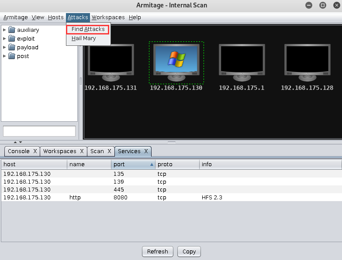Screen dimensions: 342x260
Task: Expand the exploit module tree
Action: coord(4,38)
